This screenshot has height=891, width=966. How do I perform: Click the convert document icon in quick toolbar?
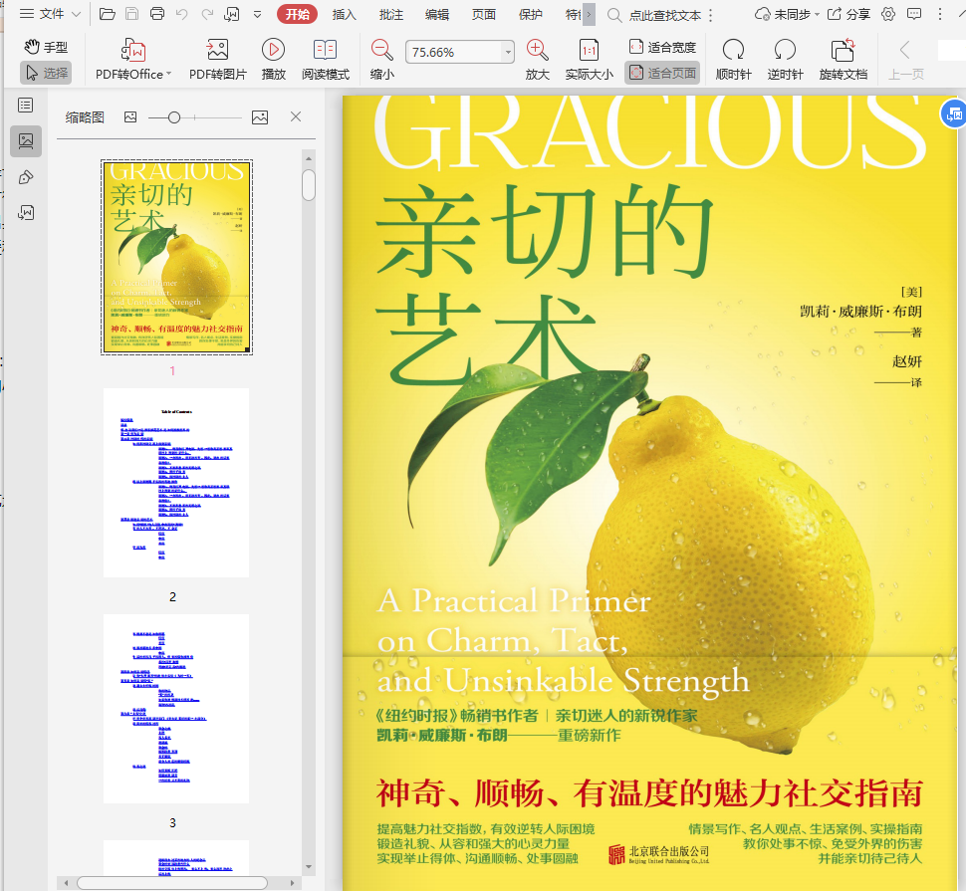click(x=232, y=14)
